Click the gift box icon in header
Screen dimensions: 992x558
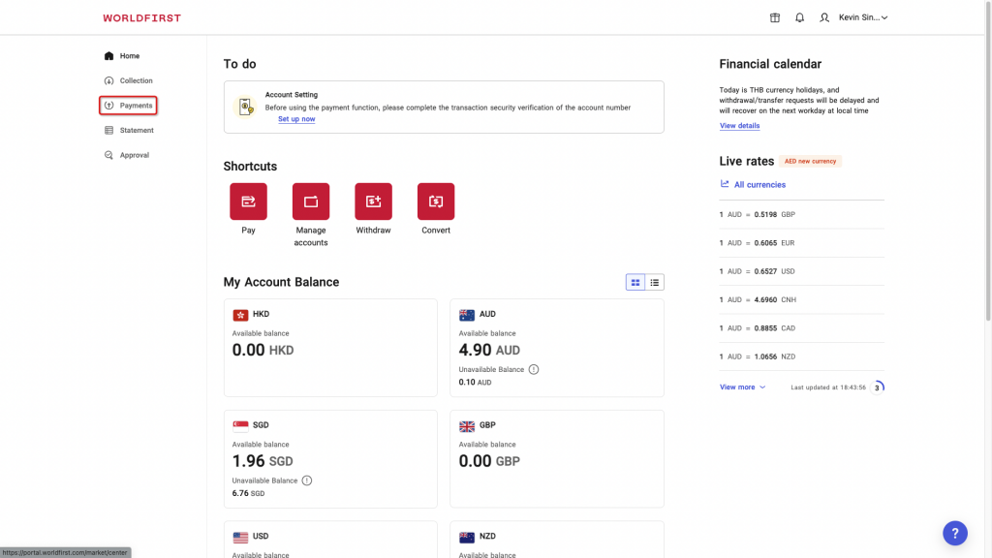[774, 17]
